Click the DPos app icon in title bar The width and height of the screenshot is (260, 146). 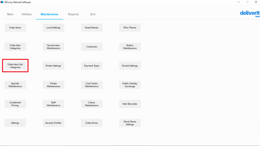pyautogui.click(x=2, y=2)
